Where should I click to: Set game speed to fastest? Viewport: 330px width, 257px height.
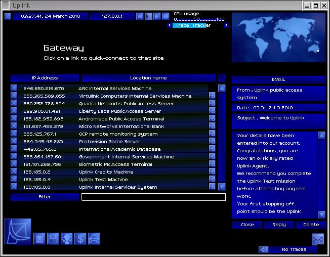(x=166, y=16)
